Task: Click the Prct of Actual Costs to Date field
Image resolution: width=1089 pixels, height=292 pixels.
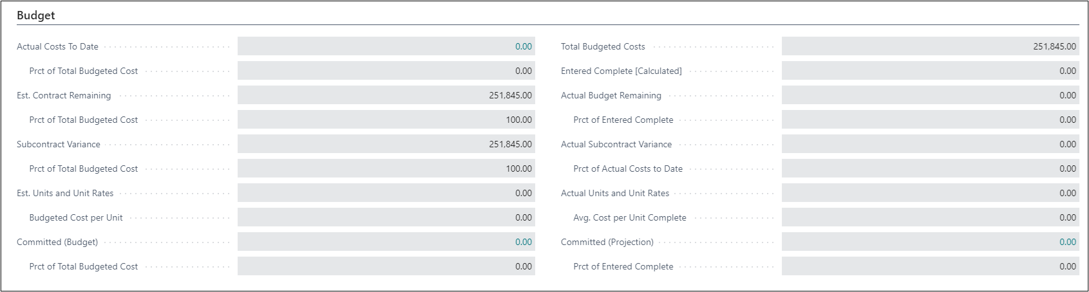Action: coord(930,169)
